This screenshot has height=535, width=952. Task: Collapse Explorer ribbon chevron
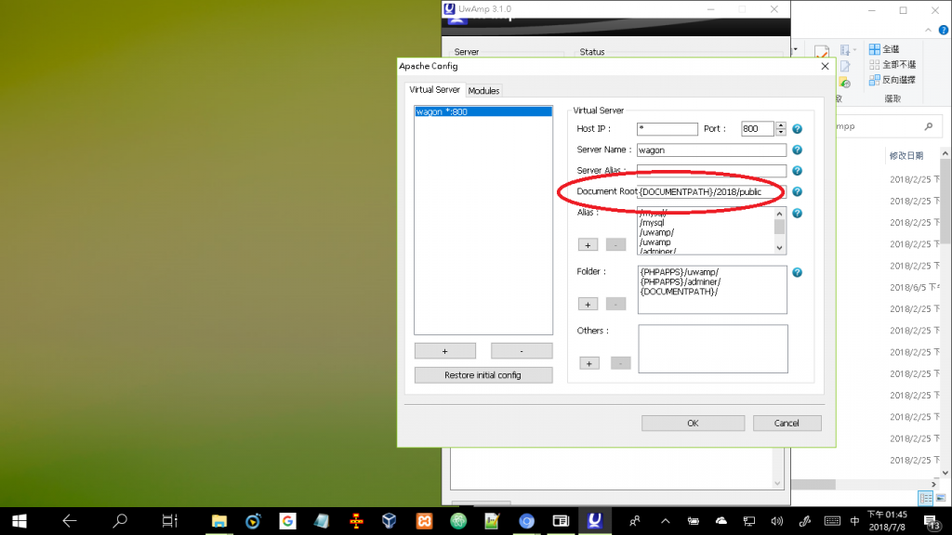[x=929, y=30]
